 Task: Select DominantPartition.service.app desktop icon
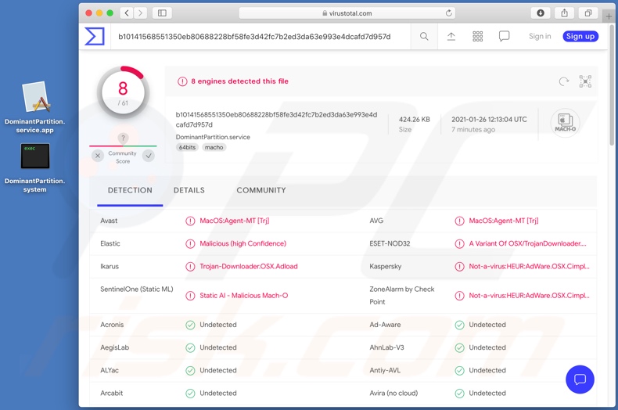[x=34, y=107]
